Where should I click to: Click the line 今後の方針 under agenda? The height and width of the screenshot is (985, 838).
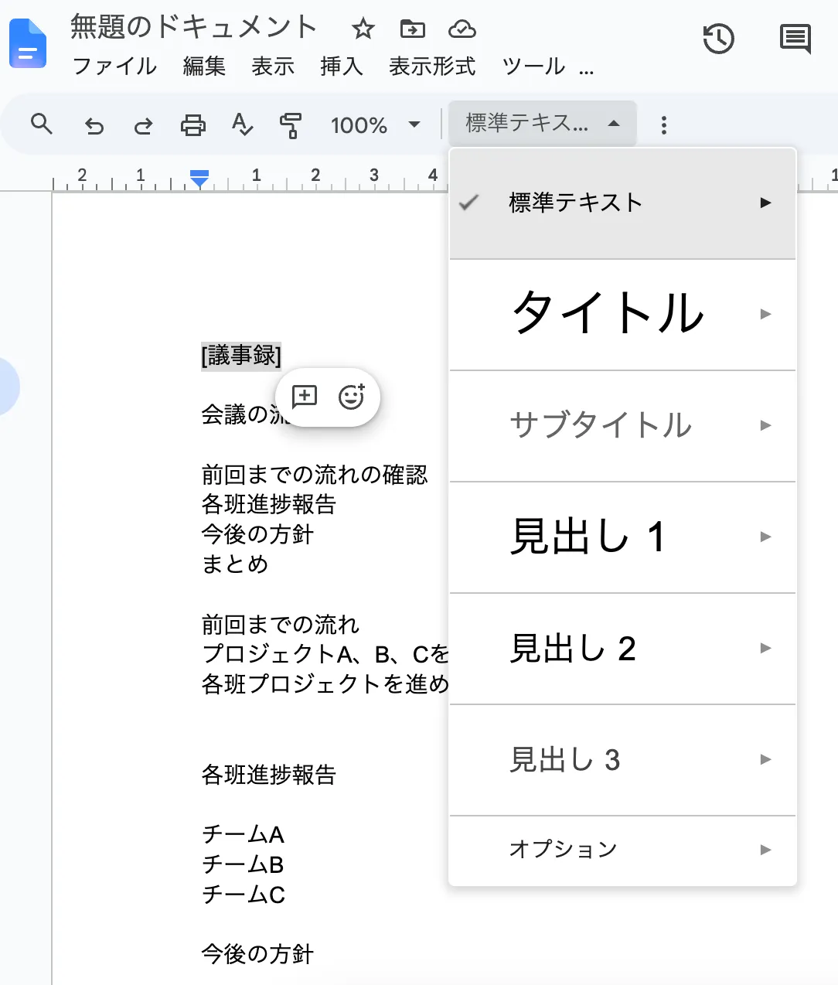[257, 534]
